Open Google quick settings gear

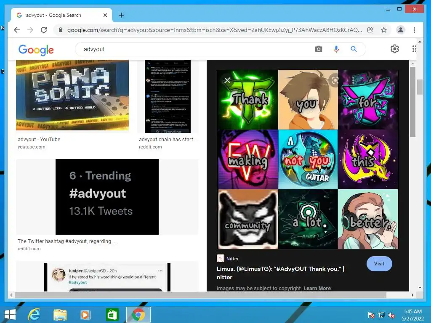point(395,49)
